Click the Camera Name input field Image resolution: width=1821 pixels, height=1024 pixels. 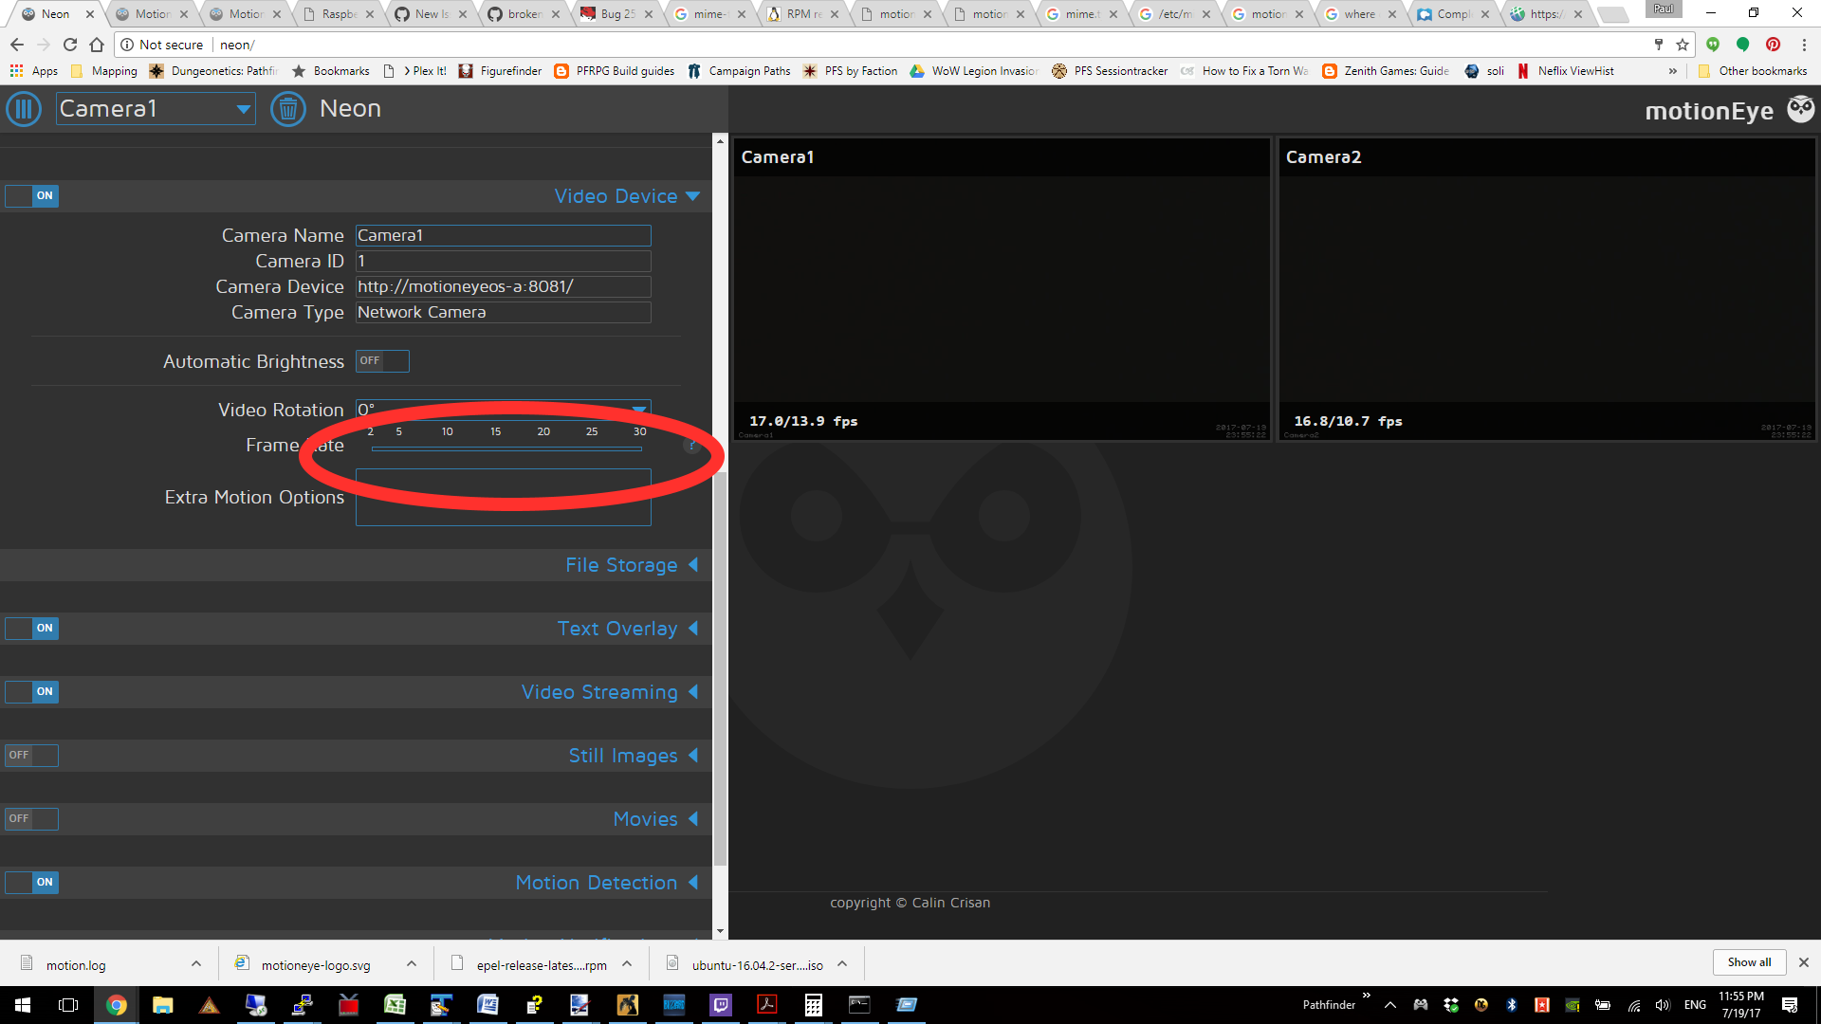point(503,235)
